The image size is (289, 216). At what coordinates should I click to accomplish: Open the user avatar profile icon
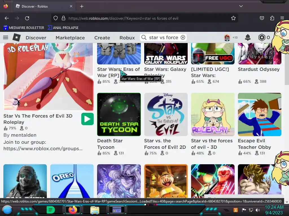point(227,37)
